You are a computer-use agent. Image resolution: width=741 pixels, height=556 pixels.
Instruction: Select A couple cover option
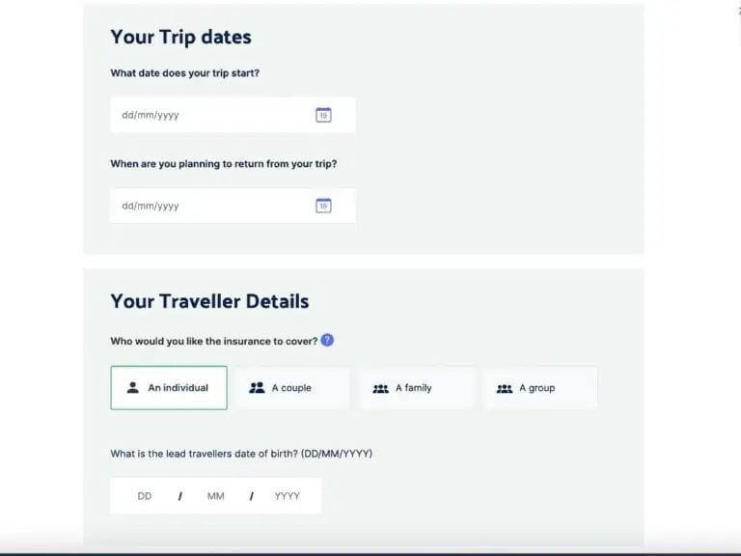tap(292, 388)
